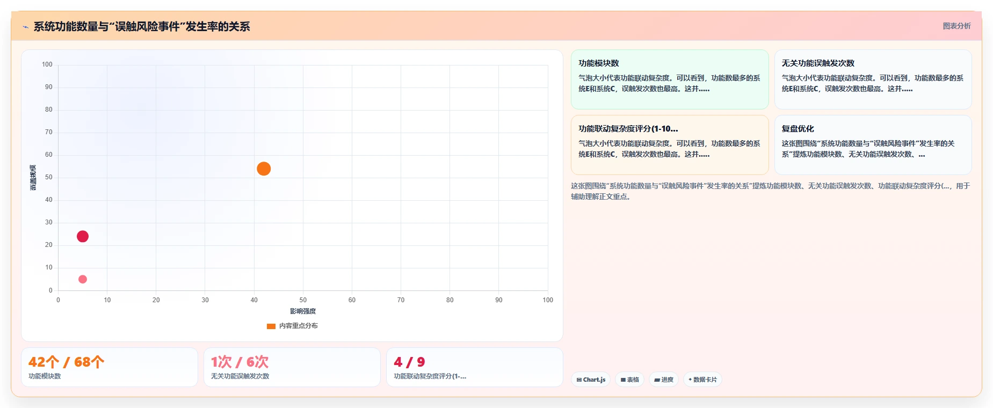Image resolution: width=993 pixels, height=408 pixels.
Task: Open the 功能模块数 green info card
Action: tap(670, 79)
